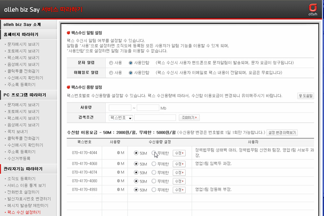Open the 도움말 help button
Screen dimensions: 324x216
306,96
